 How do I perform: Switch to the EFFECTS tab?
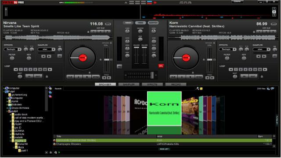pos(152,84)
